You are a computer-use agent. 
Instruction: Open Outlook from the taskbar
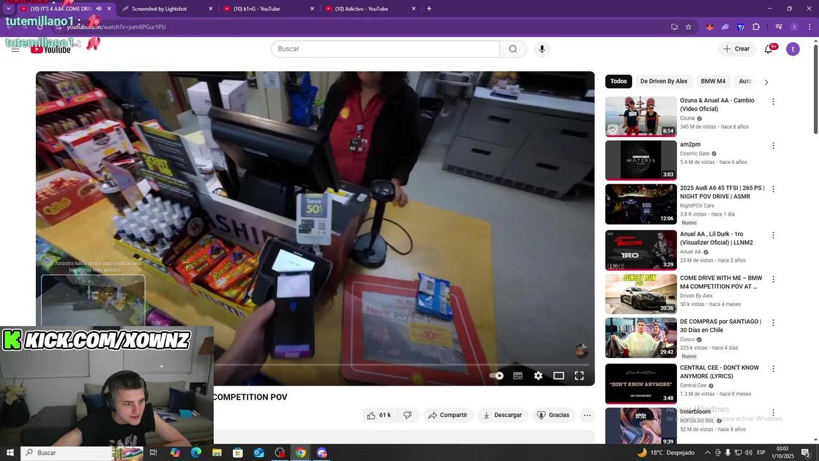point(259,453)
